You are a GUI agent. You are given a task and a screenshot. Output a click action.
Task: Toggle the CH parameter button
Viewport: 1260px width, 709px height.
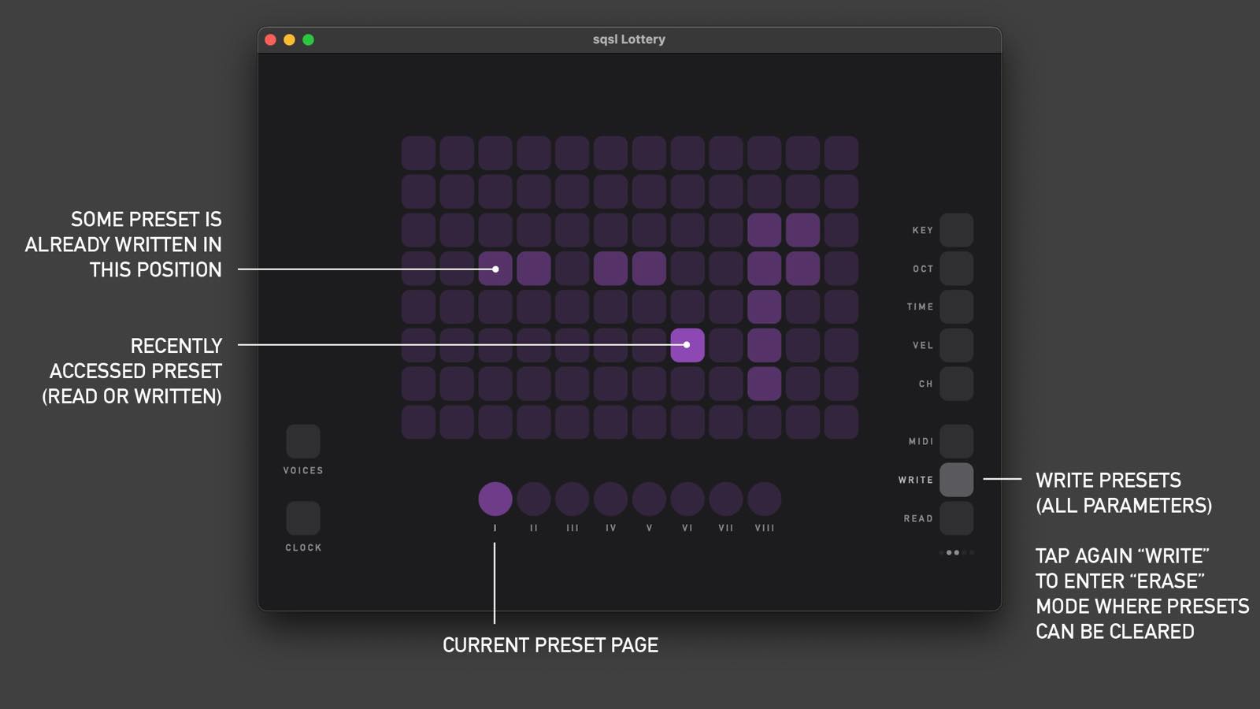point(956,384)
